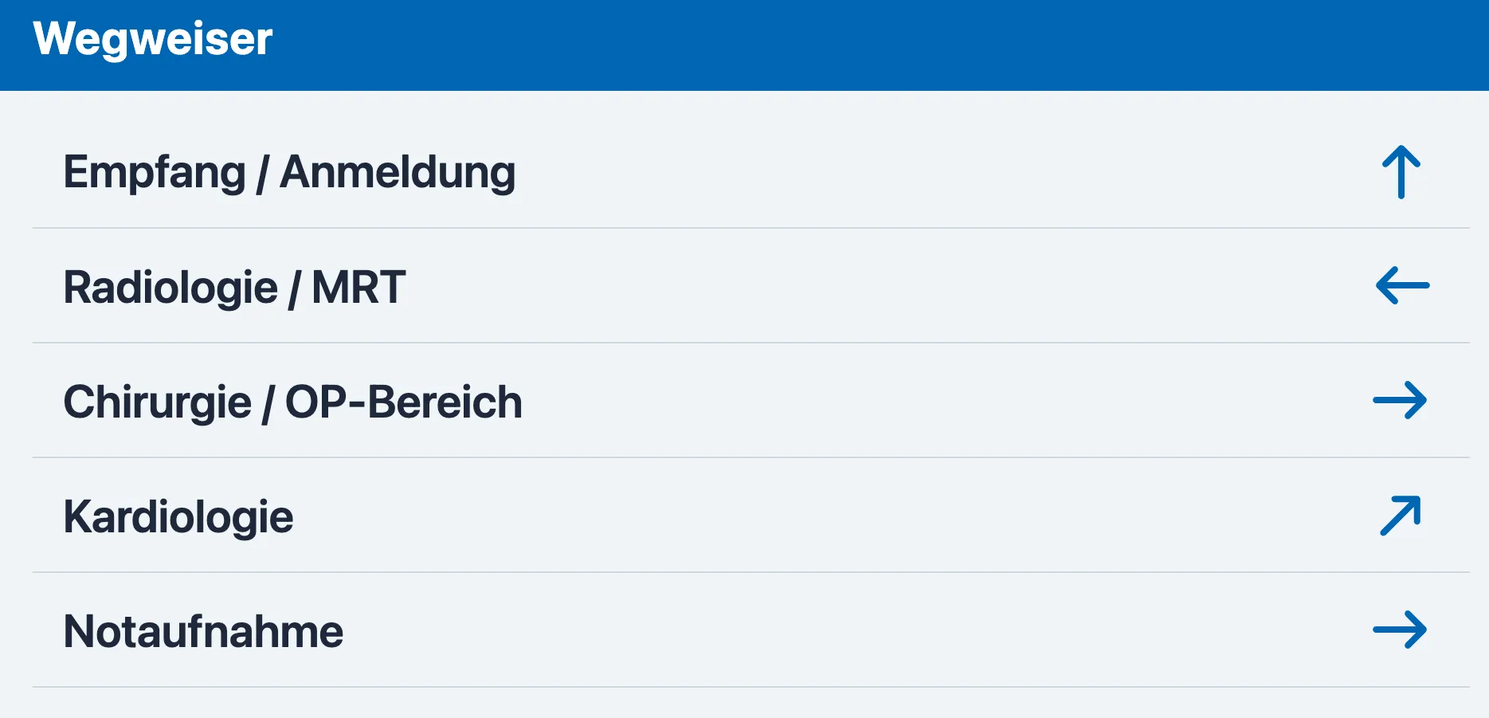
Task: Click the OP-Bereich text
Action: (404, 402)
